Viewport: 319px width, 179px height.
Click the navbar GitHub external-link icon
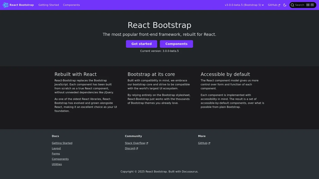(279, 5)
